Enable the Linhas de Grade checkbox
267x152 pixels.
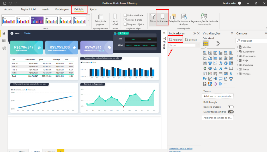coord(125,15)
